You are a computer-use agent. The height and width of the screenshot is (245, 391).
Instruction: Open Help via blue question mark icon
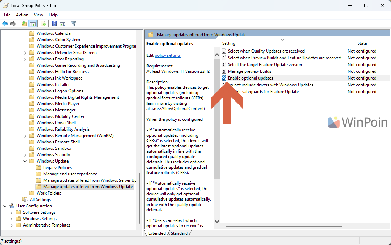pos(54,24)
